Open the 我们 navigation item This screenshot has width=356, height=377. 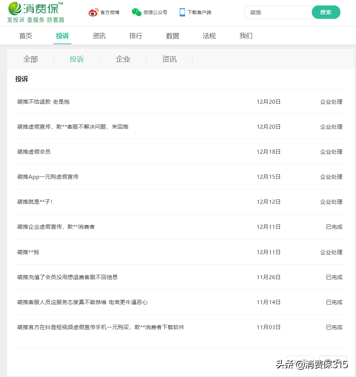tap(246, 36)
